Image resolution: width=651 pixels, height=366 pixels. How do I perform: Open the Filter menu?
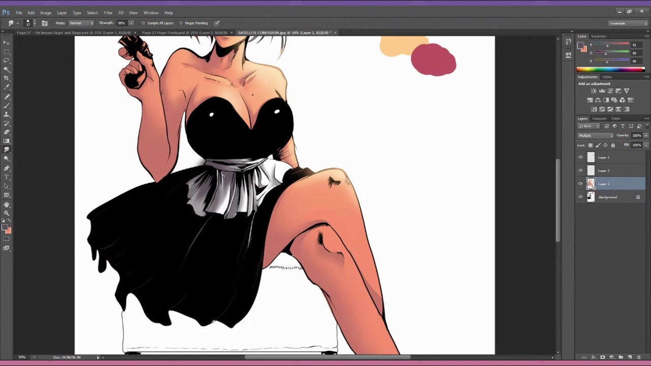(x=108, y=13)
